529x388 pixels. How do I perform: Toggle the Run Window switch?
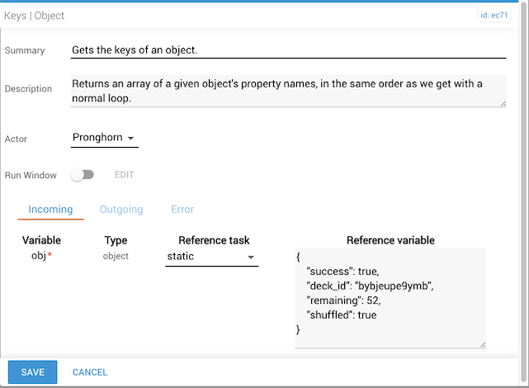click(x=83, y=175)
